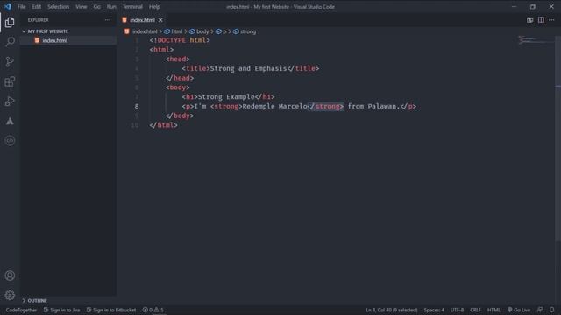The height and width of the screenshot is (315, 561).
Task: Close the index.html editor tab
Action: [x=160, y=20]
